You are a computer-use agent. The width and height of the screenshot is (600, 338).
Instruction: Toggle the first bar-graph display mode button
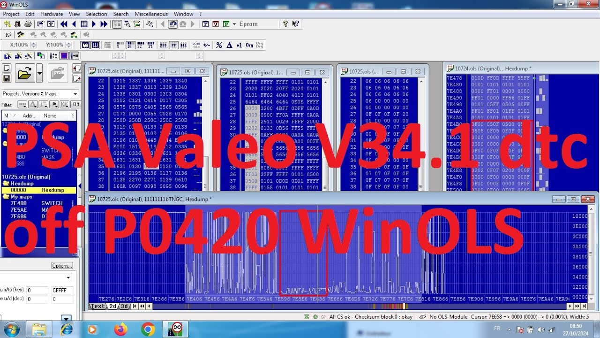(85, 45)
